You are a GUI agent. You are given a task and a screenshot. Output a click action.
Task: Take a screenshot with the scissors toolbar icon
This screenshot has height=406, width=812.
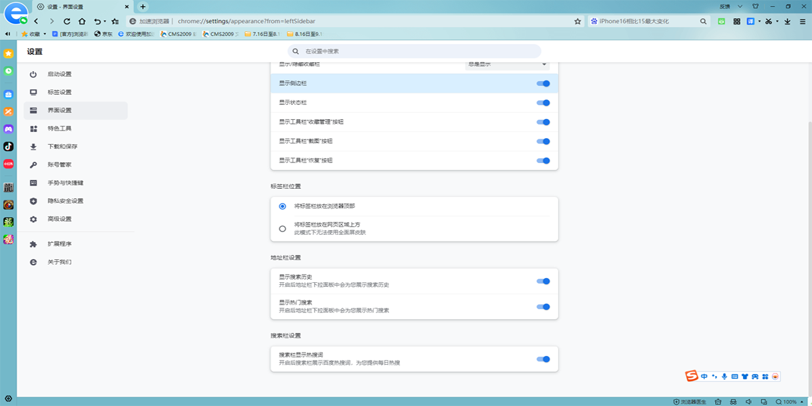tap(769, 21)
